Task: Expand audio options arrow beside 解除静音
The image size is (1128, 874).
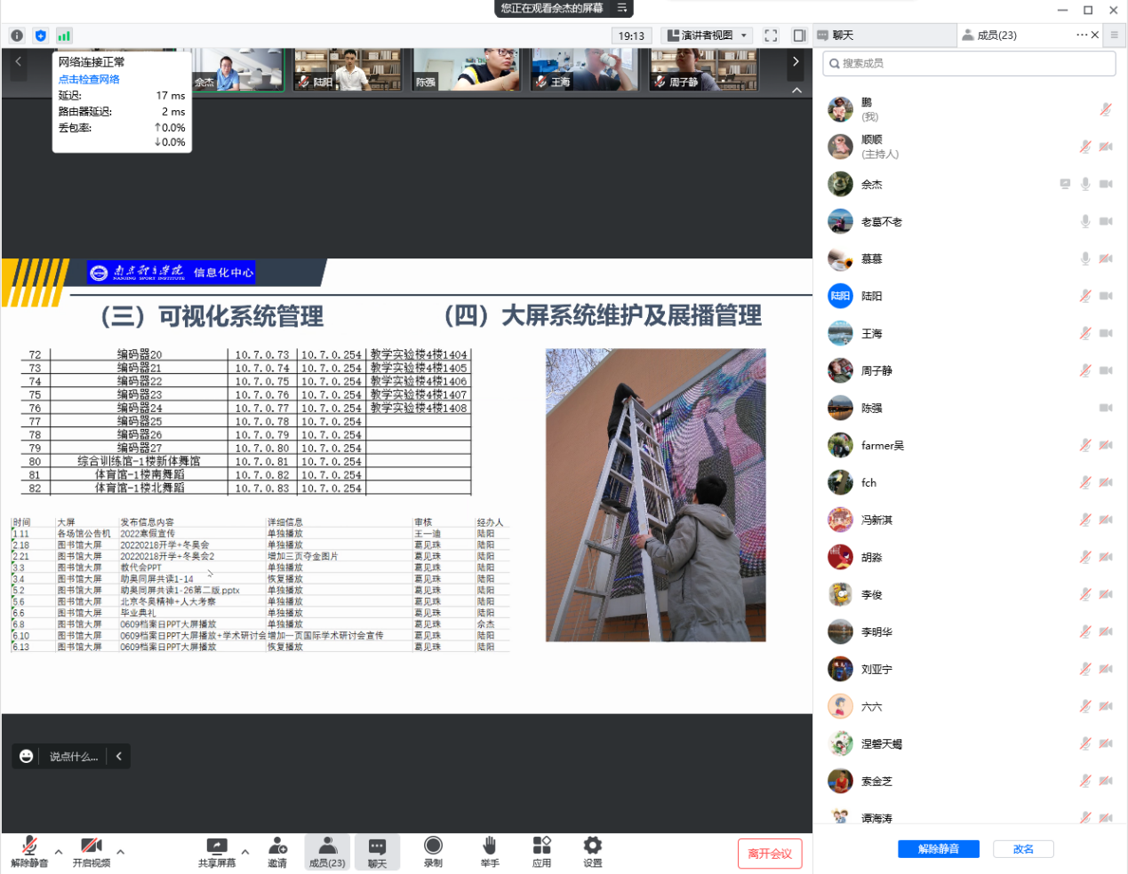Action: [59, 852]
